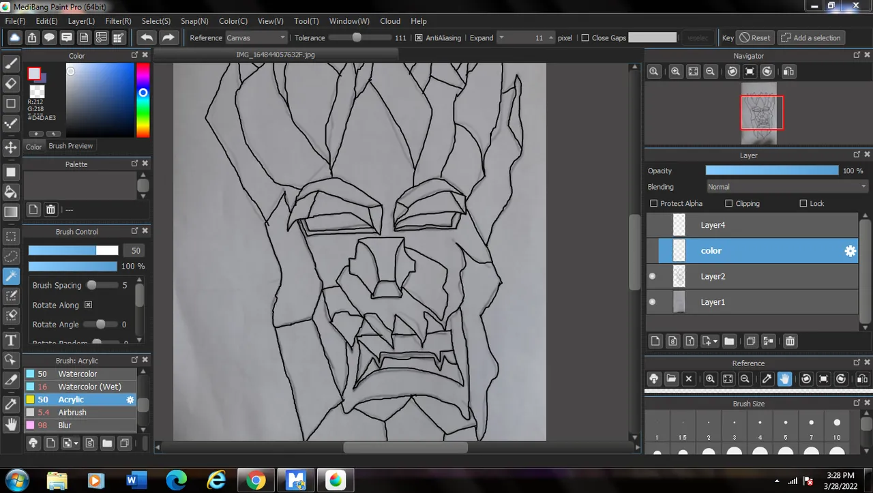Open the Filter menu
Screen dimensions: 873x493
click(x=118, y=21)
